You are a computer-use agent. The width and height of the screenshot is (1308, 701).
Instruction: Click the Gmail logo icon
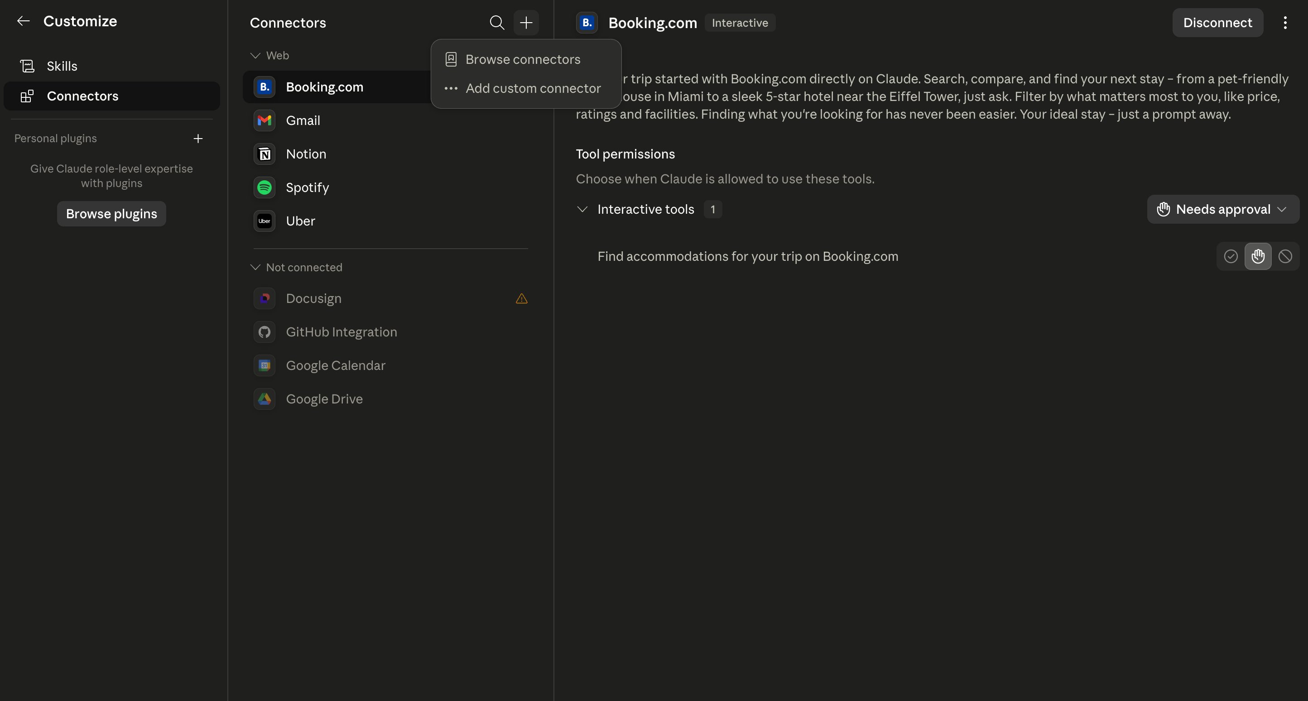(x=264, y=121)
